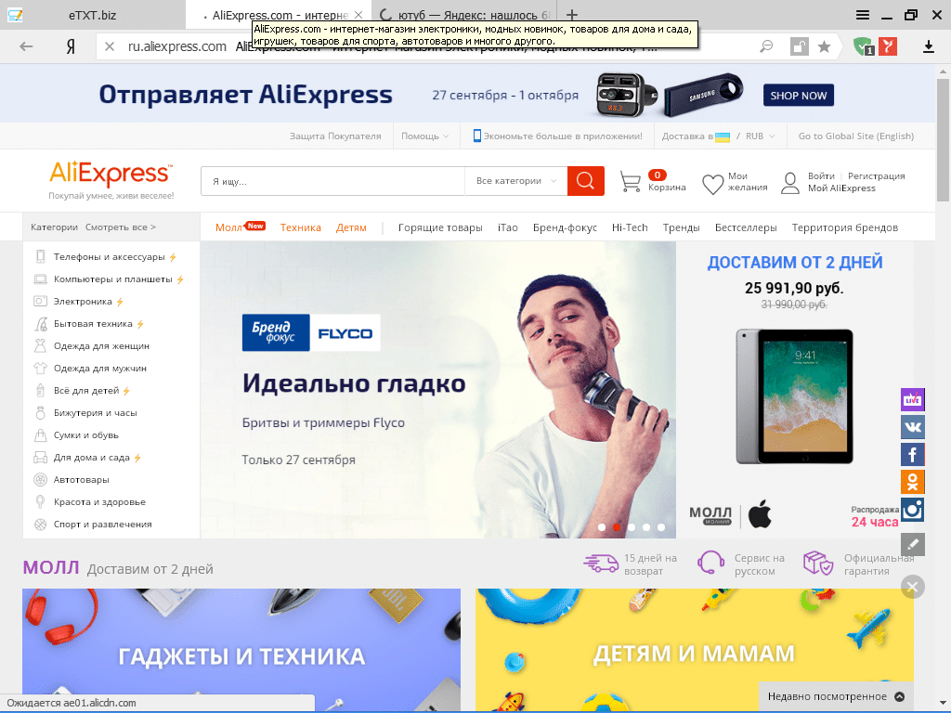Go to Global Site (English)
The width and height of the screenshot is (951, 713).
(855, 136)
